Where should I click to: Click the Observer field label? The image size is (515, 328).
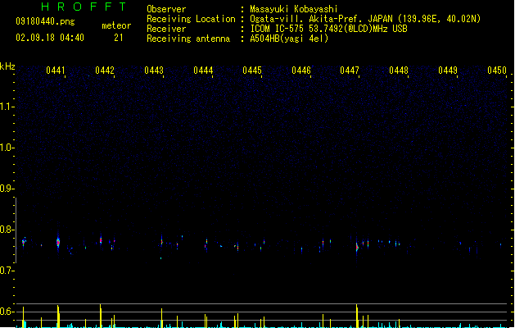(x=166, y=9)
